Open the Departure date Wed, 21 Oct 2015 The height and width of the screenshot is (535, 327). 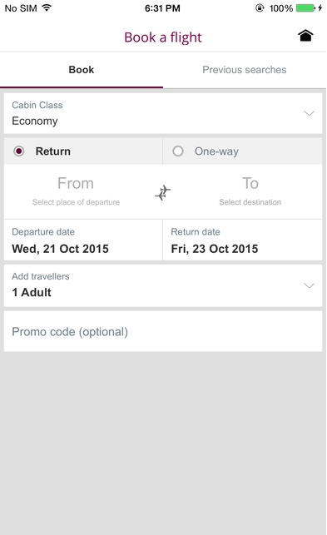click(x=83, y=240)
